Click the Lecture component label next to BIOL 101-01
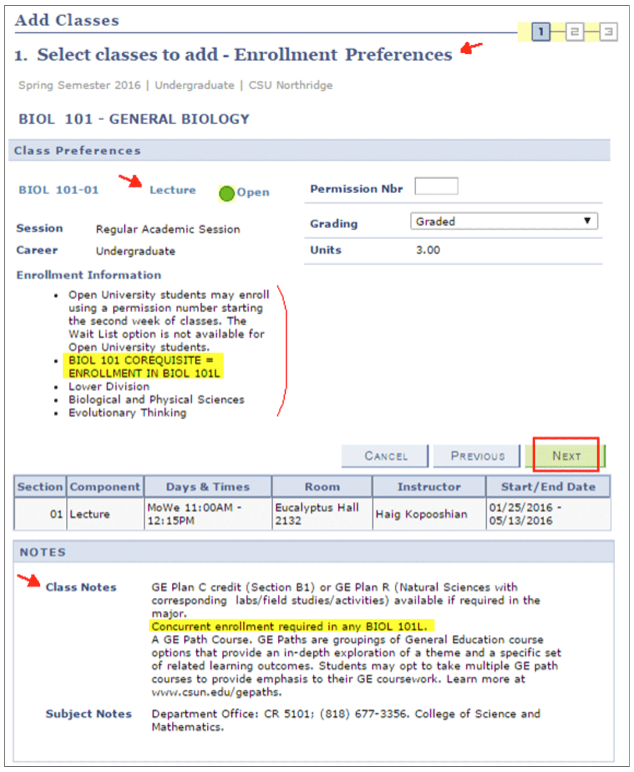634x772 pixels. [172, 190]
